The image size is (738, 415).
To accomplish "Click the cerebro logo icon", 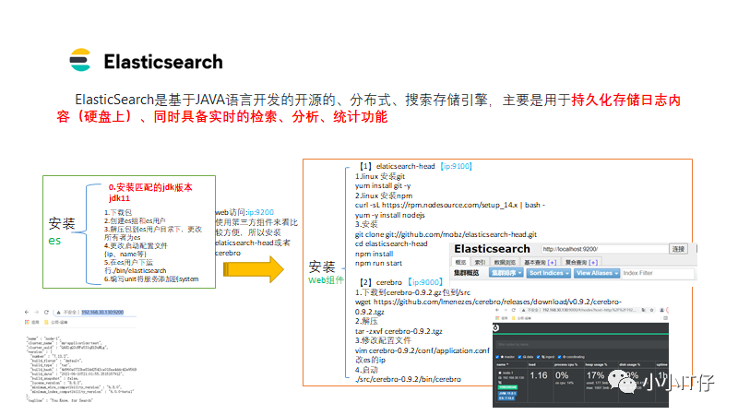I will pyautogui.click(x=495, y=327).
